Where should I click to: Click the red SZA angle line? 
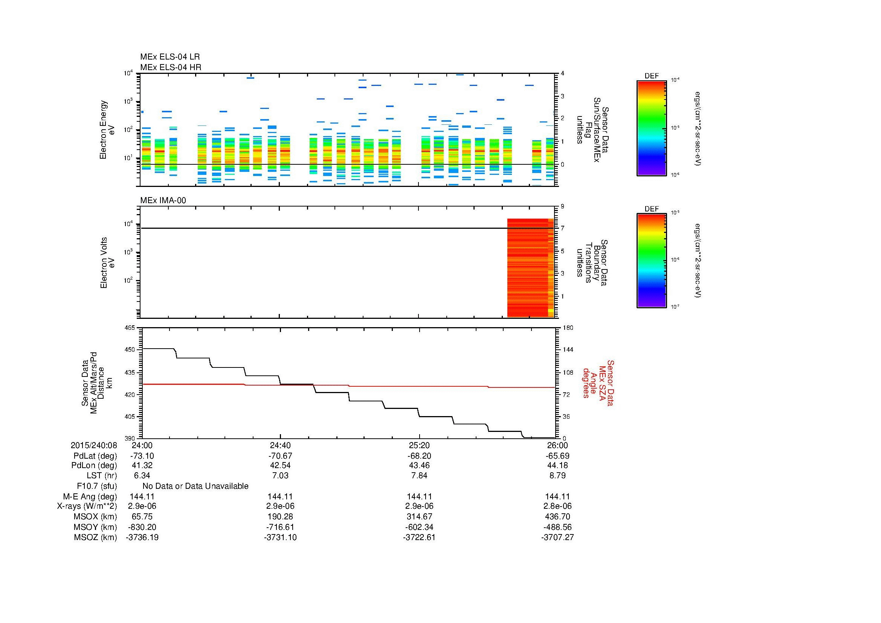click(x=348, y=386)
